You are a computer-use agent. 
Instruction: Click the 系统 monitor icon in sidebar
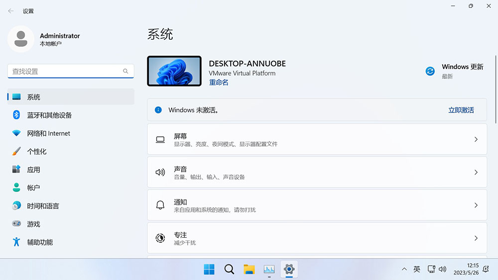16,96
